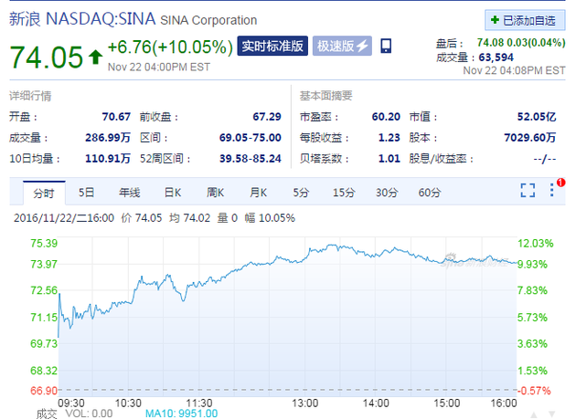Select the 15分 chart tab
This screenshot has width=576, height=419.
[344, 193]
